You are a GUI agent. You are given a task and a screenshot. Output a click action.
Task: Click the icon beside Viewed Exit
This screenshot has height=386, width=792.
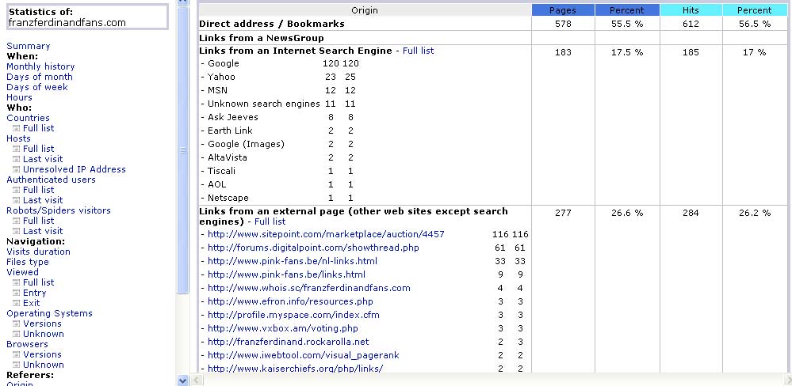(16, 303)
